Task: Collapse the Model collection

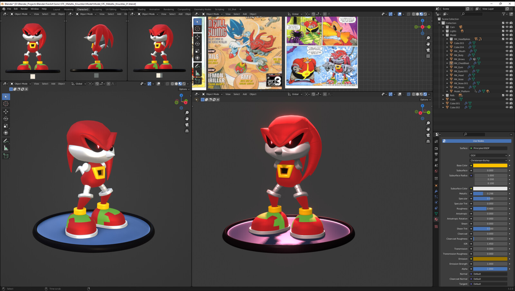Action: (x=443, y=35)
